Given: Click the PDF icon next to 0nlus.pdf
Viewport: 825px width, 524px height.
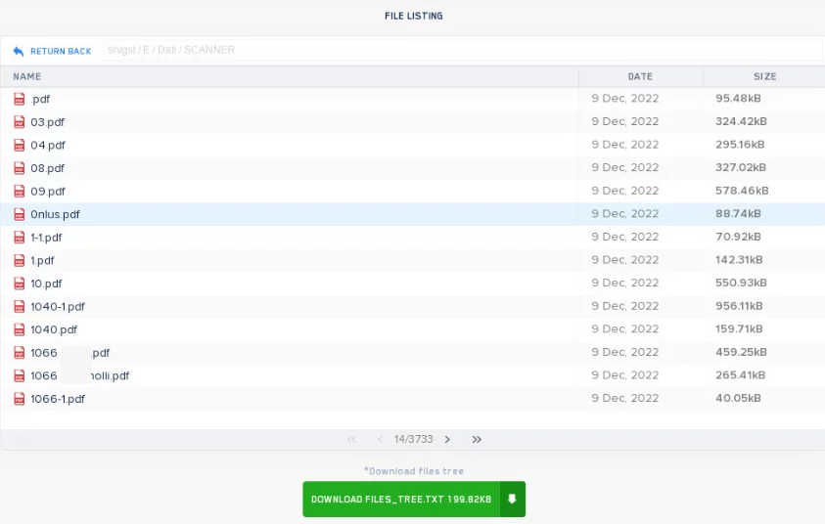Looking at the screenshot, I should point(19,214).
